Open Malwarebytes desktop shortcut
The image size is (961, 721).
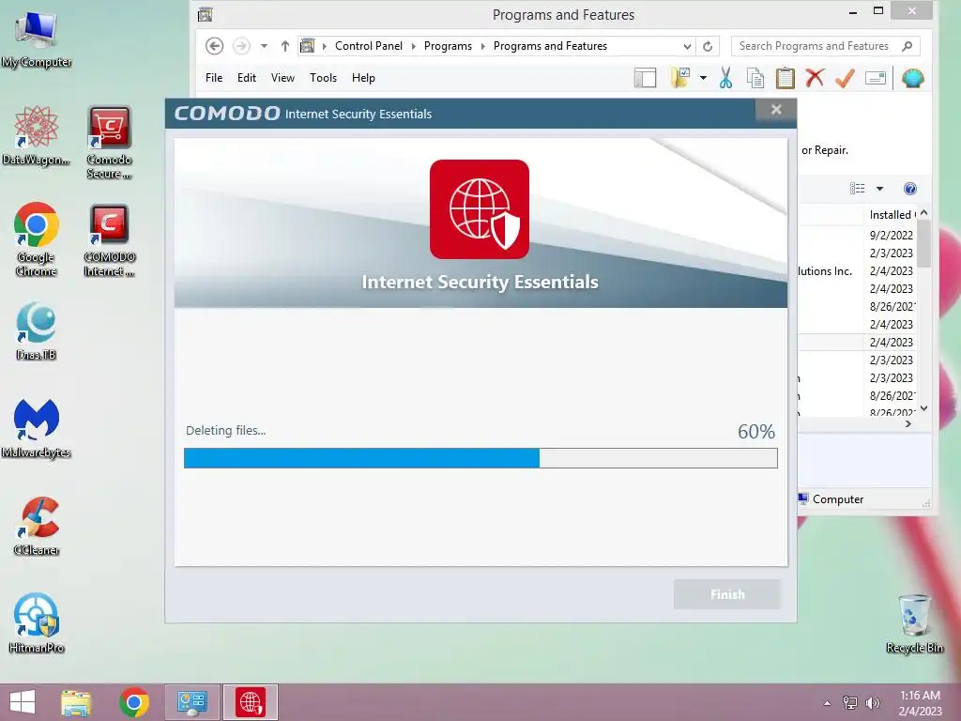click(x=37, y=428)
